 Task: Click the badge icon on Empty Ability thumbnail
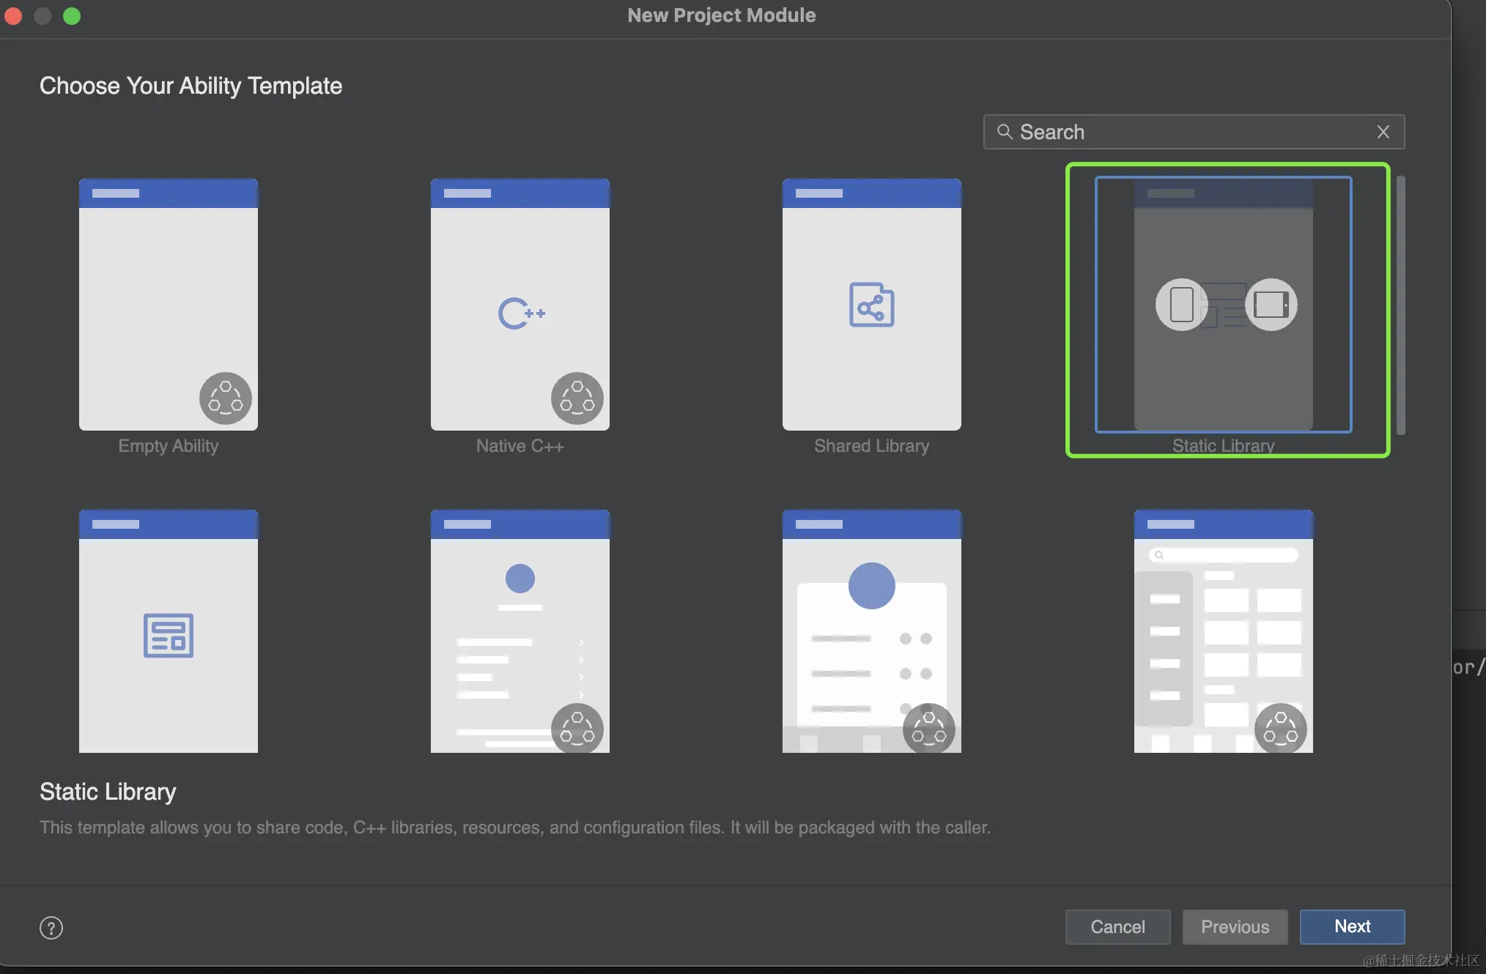click(226, 398)
